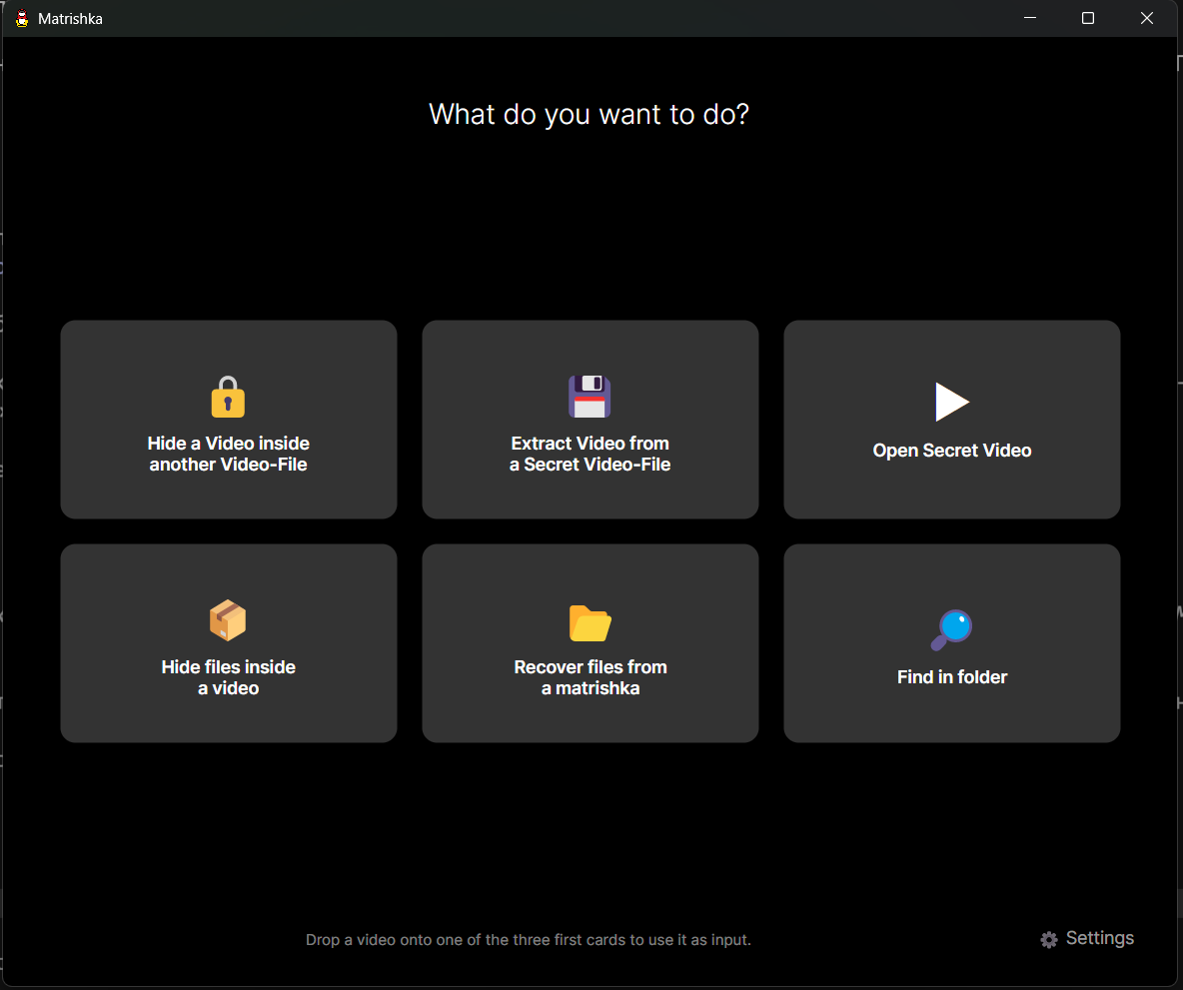Open 'Recover files from a matrishka' label
The image size is (1183, 990).
[590, 677]
